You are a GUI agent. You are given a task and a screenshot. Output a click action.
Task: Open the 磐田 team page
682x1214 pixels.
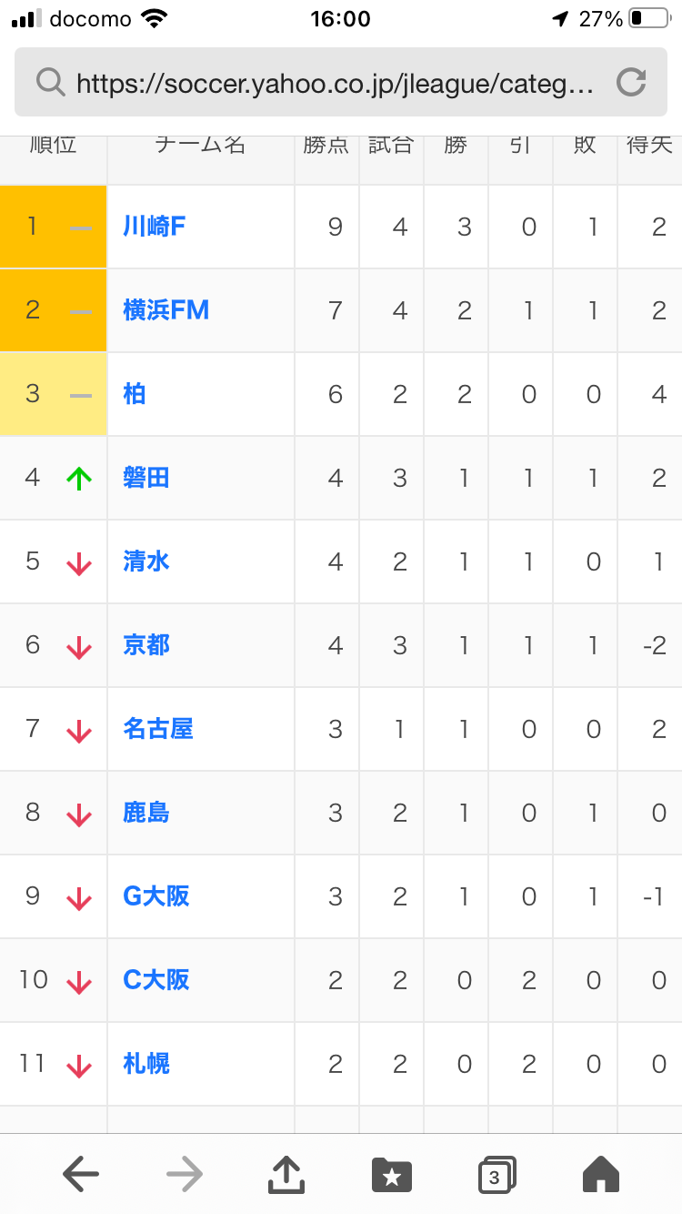(x=146, y=478)
